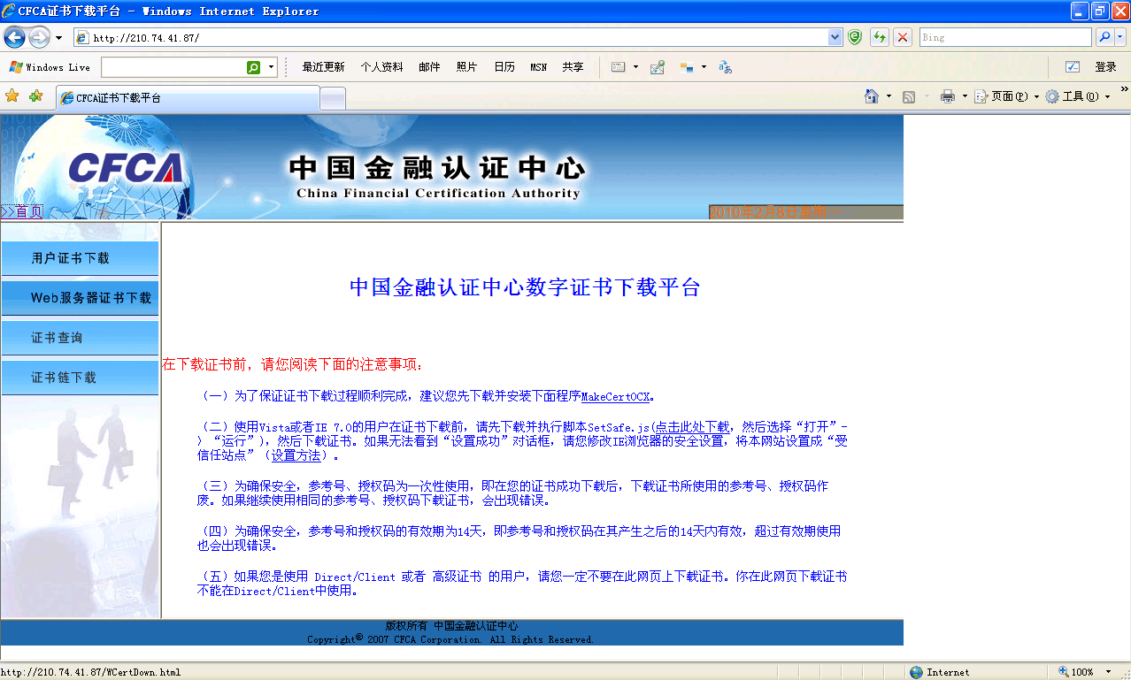The image size is (1131, 680).
Task: Open the 页面 (Page) dropdown menu
Action: tap(1007, 96)
